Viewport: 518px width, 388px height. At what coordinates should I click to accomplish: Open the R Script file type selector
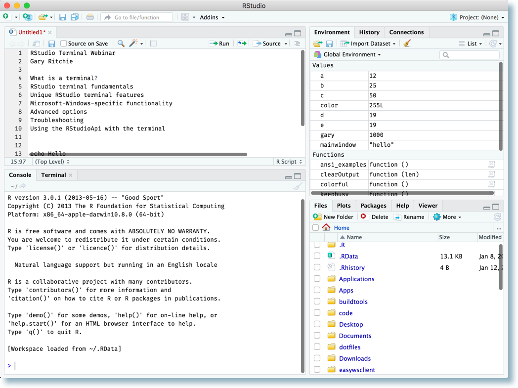[x=289, y=162]
